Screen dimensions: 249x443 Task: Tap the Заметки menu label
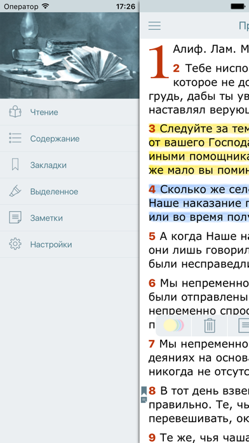click(46, 218)
